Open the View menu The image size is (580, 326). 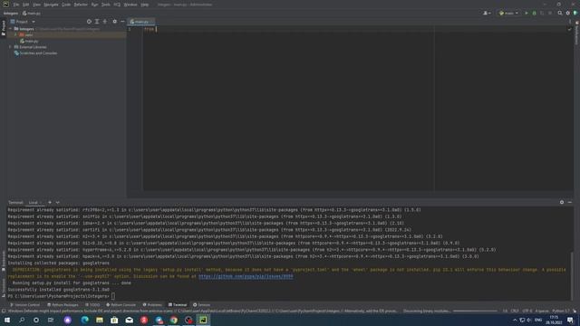click(36, 5)
